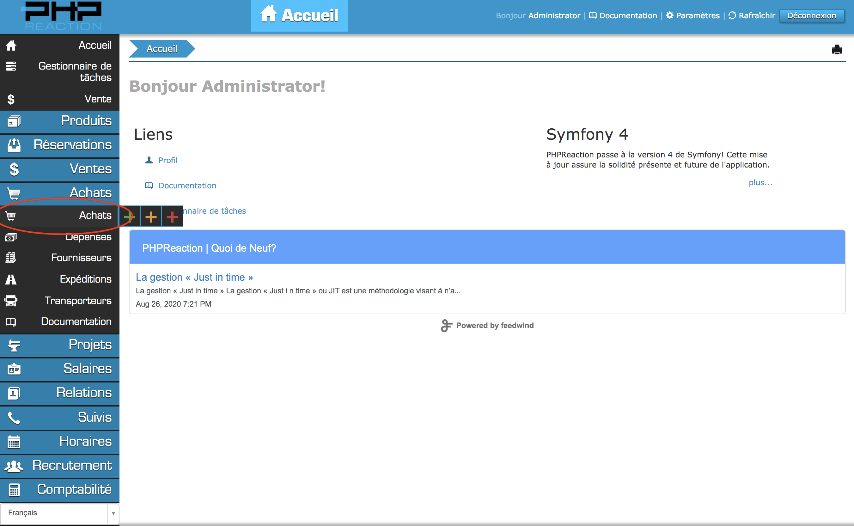Viewport: 854px width, 526px height.
Task: Open the Fournisseurs menu item
Action: pyautogui.click(x=81, y=258)
